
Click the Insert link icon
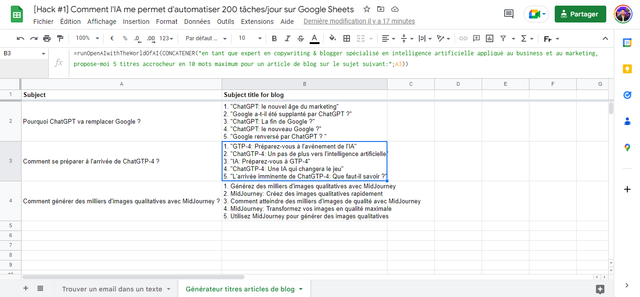pos(463,38)
